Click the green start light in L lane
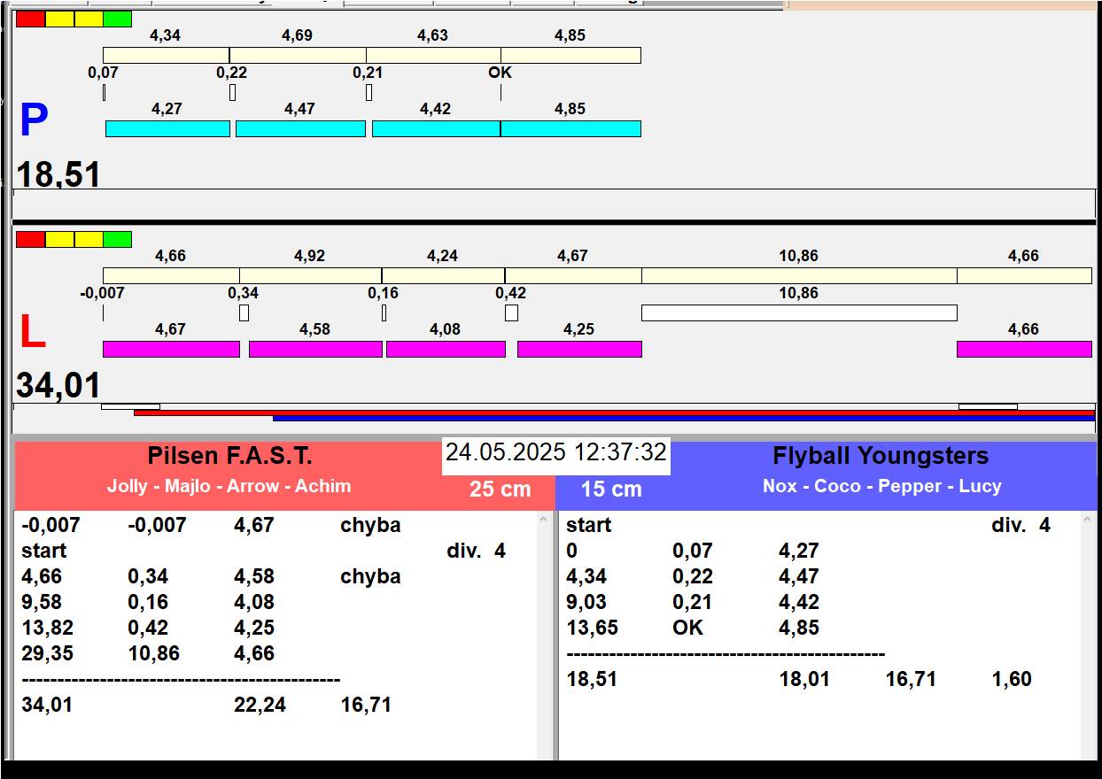This screenshot has width=1102, height=779. tap(117, 239)
